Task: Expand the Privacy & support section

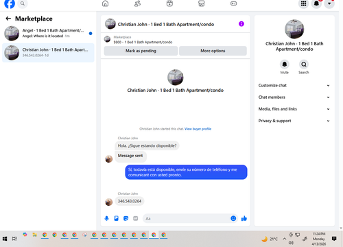Action: 294,121
